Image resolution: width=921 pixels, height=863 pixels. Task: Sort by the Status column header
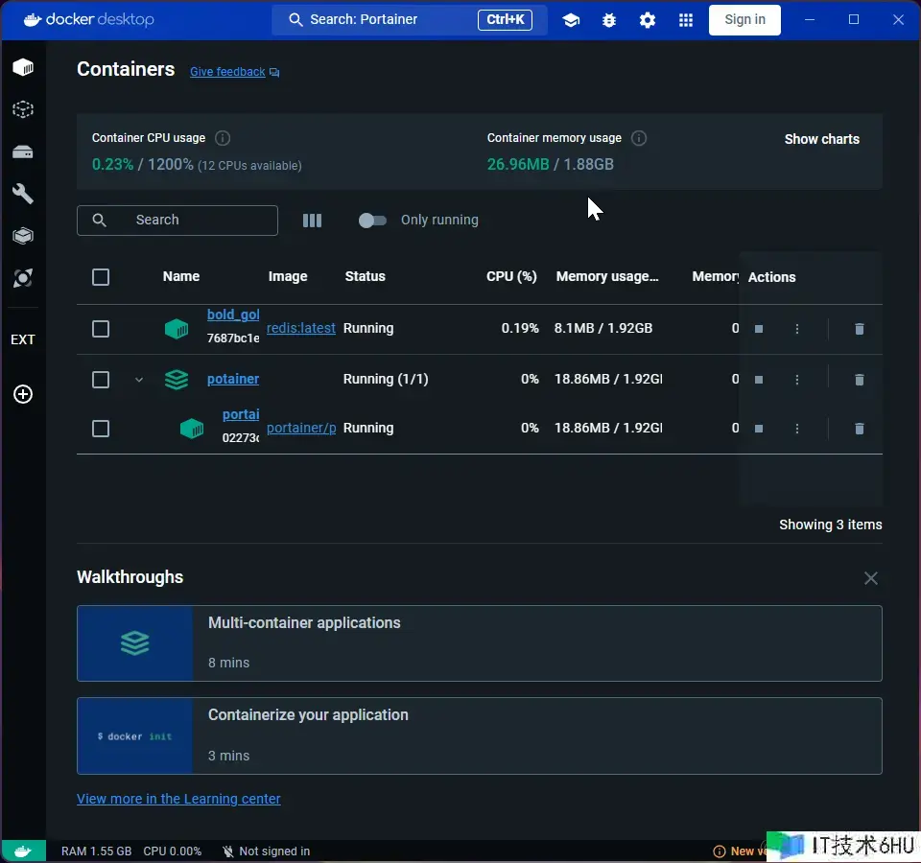pos(365,276)
